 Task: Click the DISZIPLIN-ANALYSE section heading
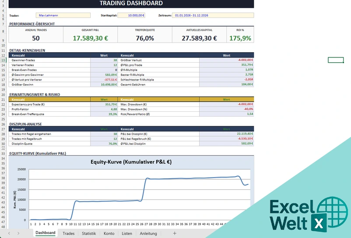pyautogui.click(x=25, y=124)
